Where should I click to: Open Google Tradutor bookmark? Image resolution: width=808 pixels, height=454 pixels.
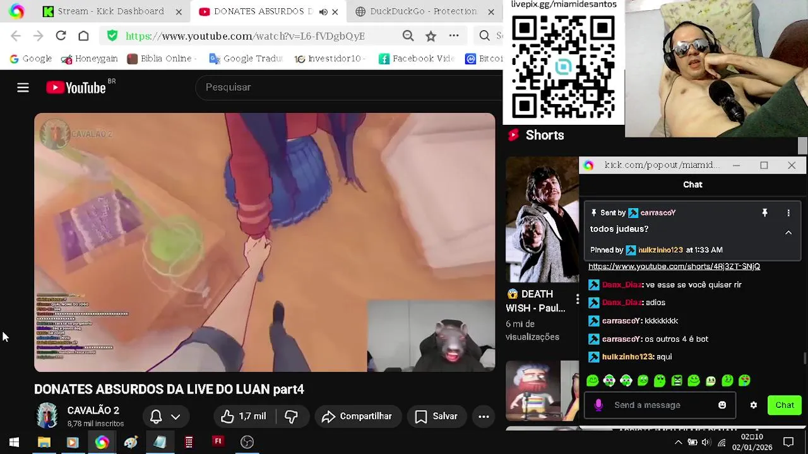[x=246, y=59]
